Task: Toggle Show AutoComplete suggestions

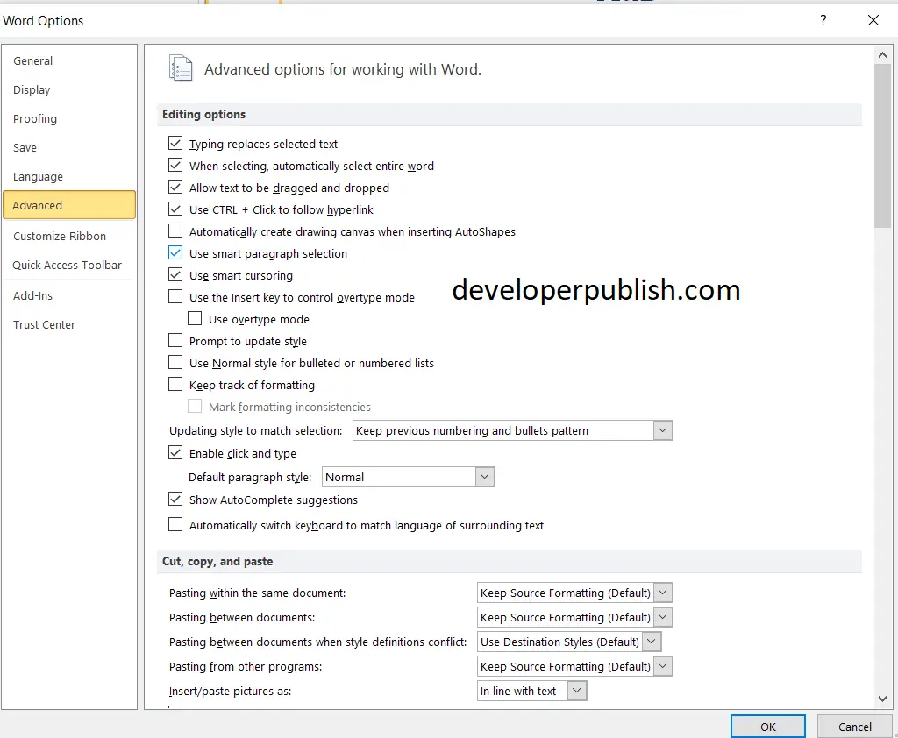Action: (x=175, y=500)
